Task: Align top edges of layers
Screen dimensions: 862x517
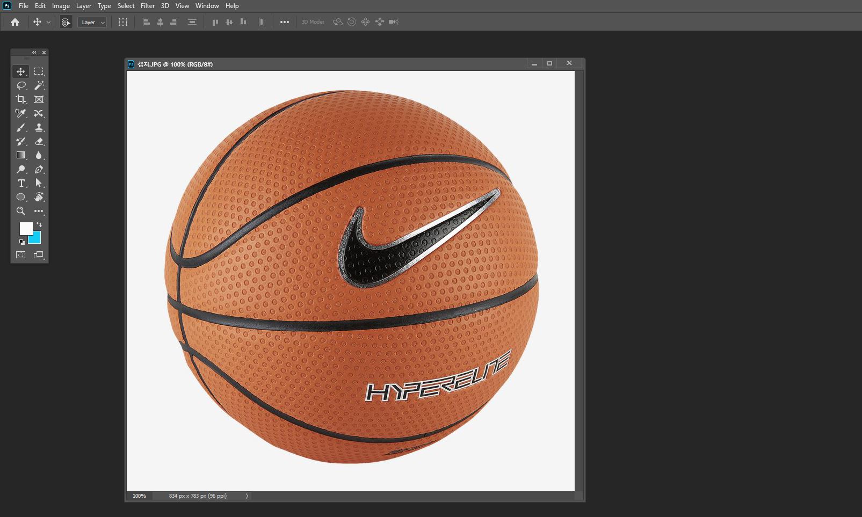Action: (x=215, y=22)
